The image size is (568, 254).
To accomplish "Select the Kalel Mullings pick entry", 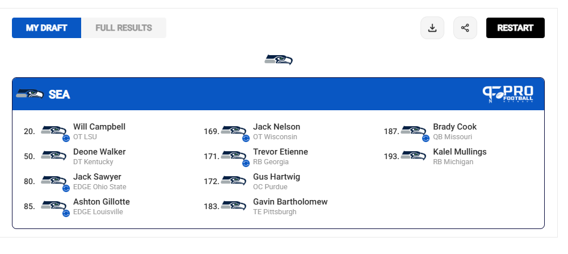I will (435, 156).
